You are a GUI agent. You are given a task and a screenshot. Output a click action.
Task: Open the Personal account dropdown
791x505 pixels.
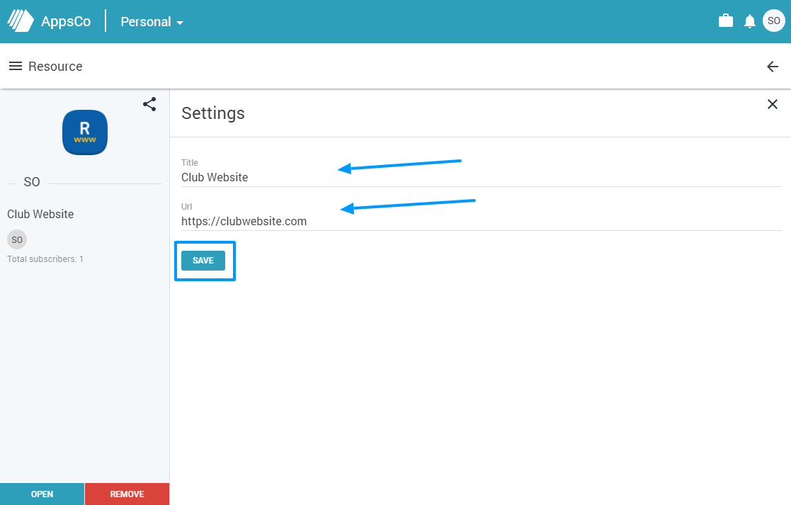click(x=152, y=22)
